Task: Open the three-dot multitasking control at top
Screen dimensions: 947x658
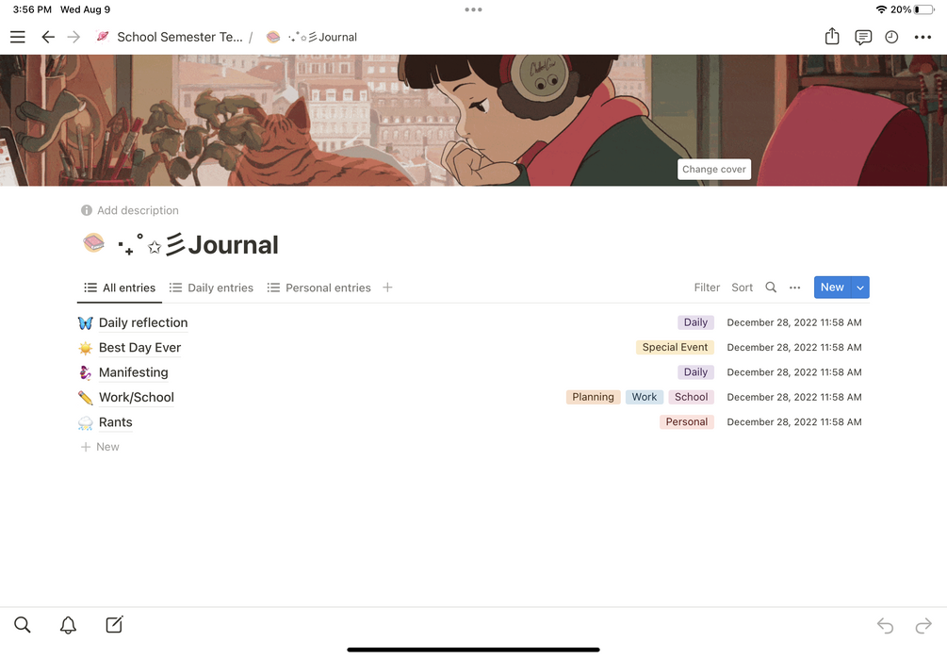Action: coord(473,9)
